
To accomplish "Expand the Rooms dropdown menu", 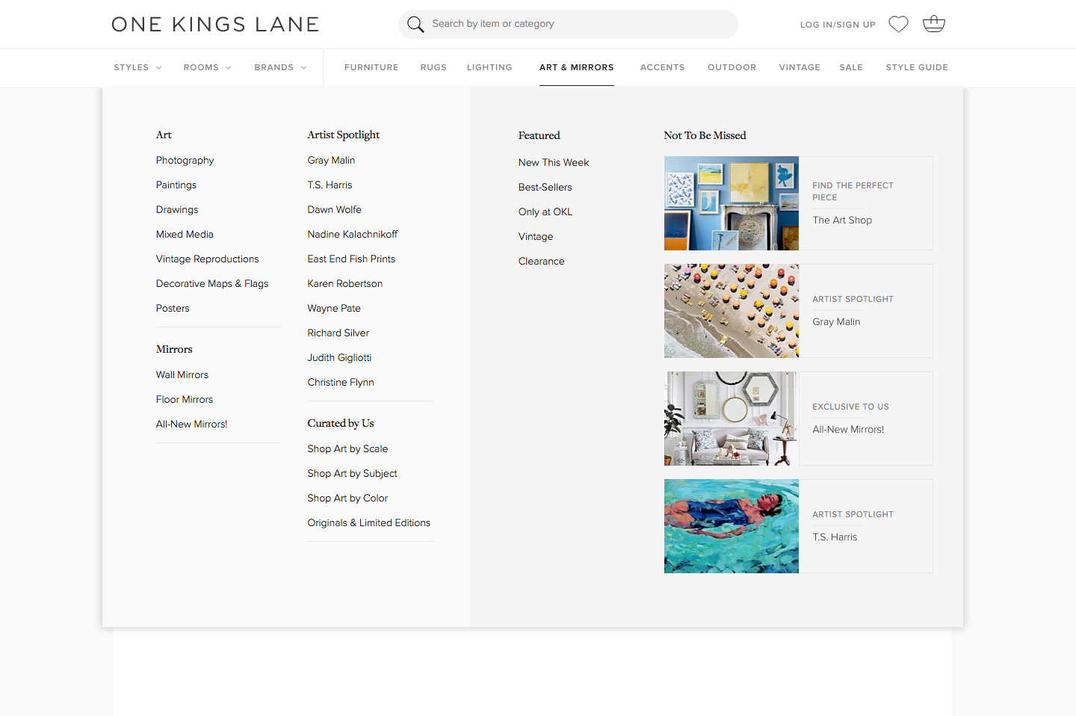I will 207,67.
